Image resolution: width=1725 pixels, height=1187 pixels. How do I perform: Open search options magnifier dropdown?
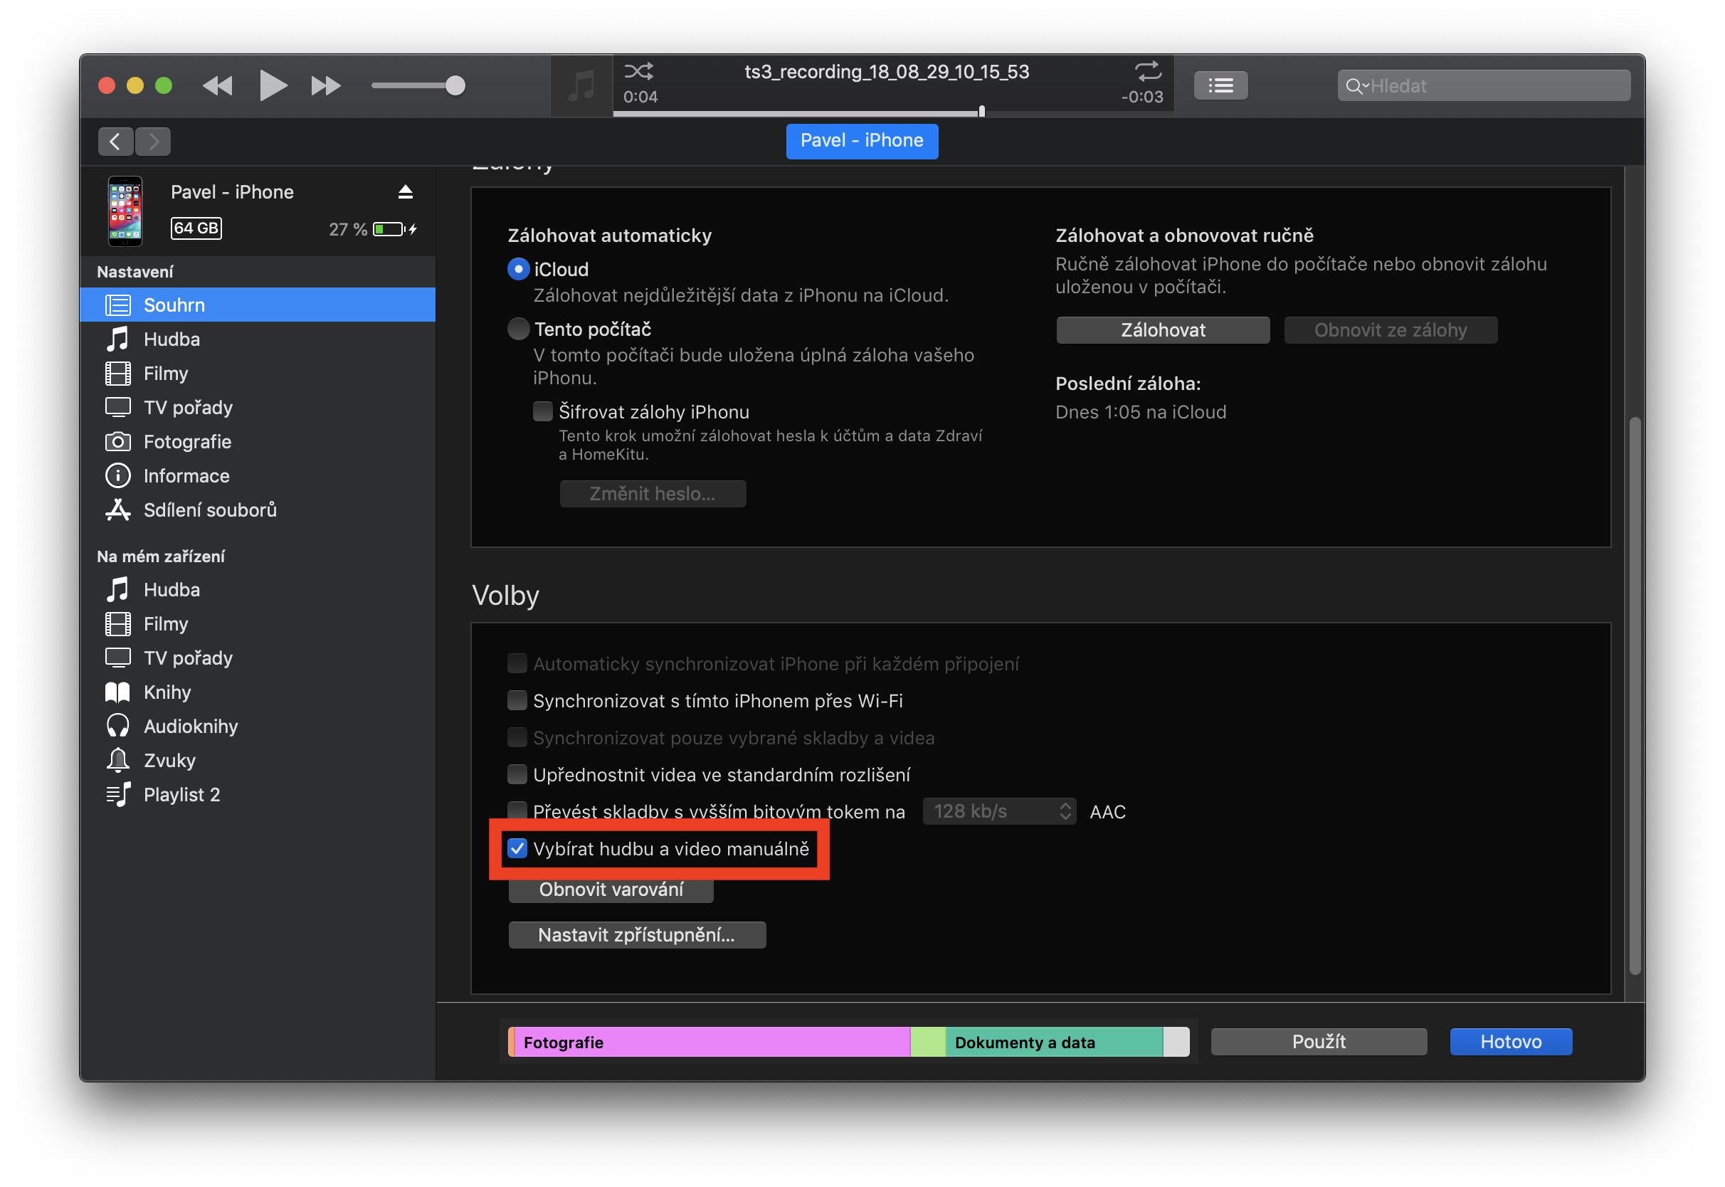point(1356,86)
